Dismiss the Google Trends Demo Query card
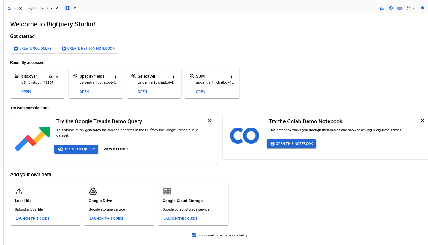This screenshot has width=428, height=245. click(210, 121)
